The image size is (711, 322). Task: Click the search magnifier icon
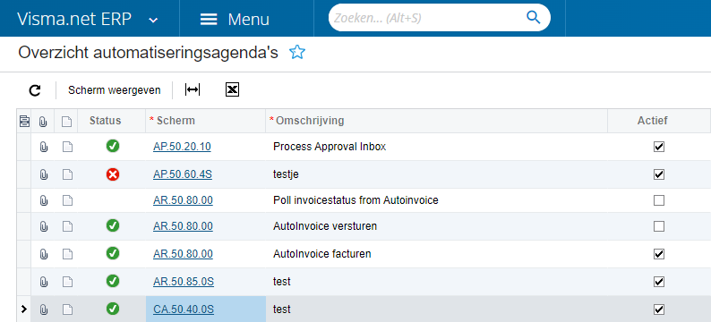pos(534,18)
